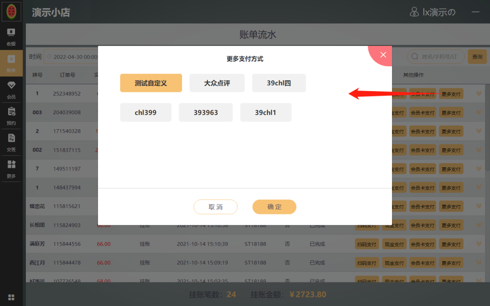
Task: Click 现金支付 for order 115844556
Action: point(394,244)
